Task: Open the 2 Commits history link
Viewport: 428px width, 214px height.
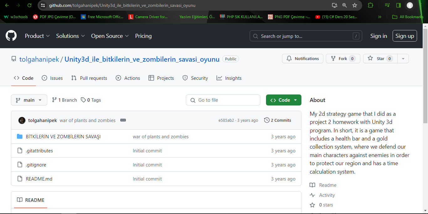Action: point(278,120)
